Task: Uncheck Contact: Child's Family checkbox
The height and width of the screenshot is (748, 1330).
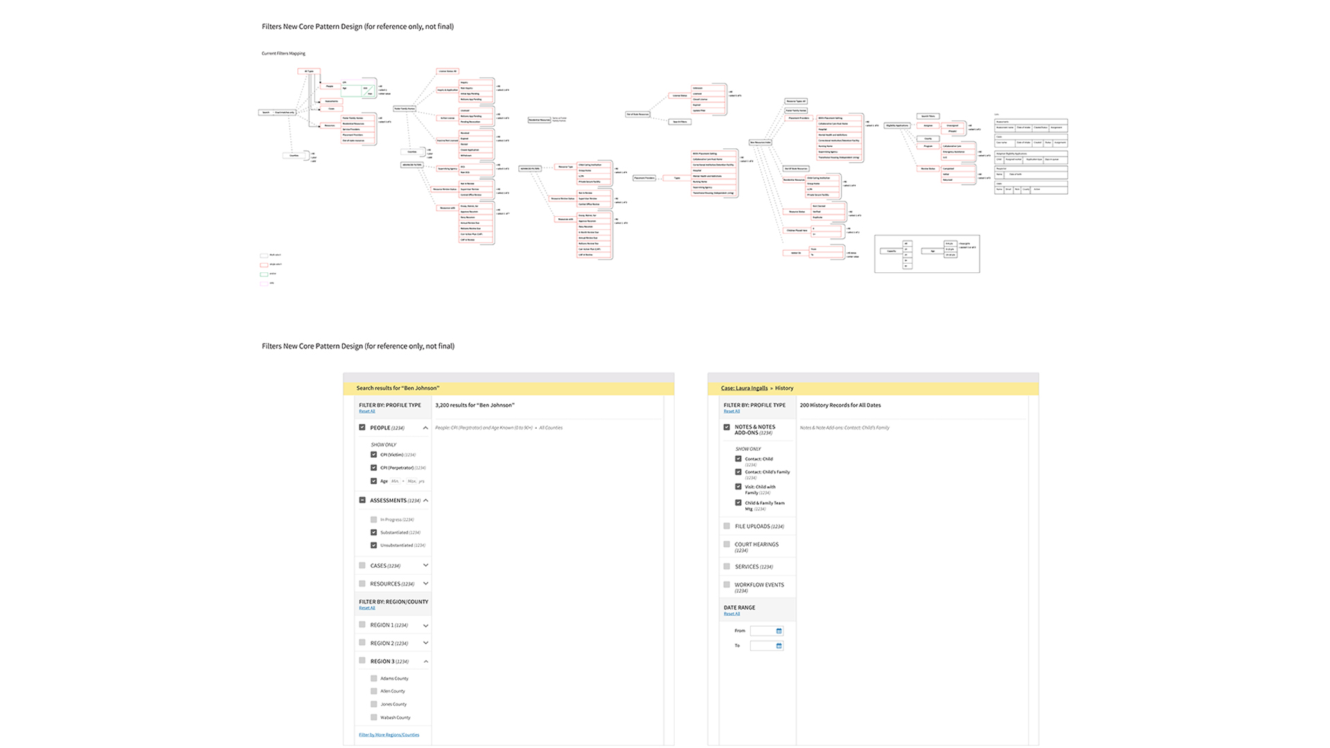Action: tap(738, 472)
